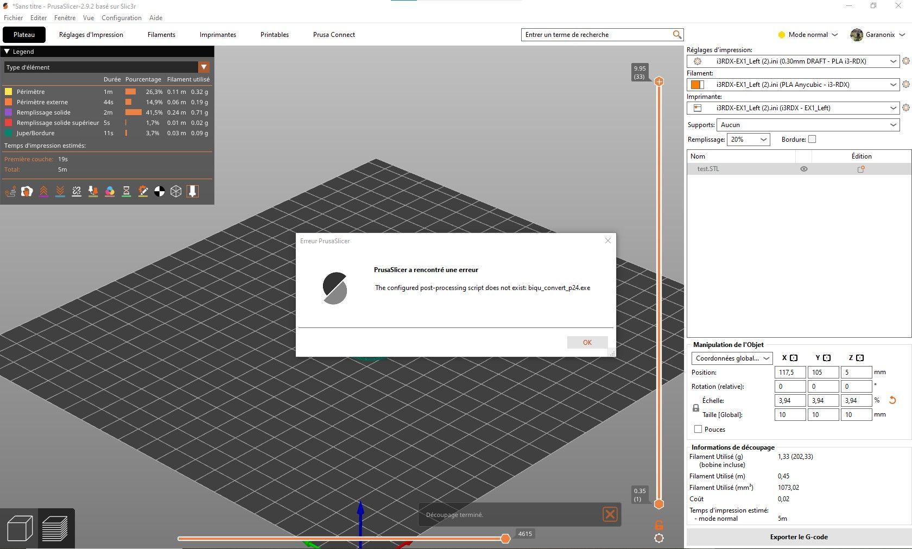Toggle visibility eye for test.STL
Image resolution: width=912 pixels, height=549 pixels.
804,169
